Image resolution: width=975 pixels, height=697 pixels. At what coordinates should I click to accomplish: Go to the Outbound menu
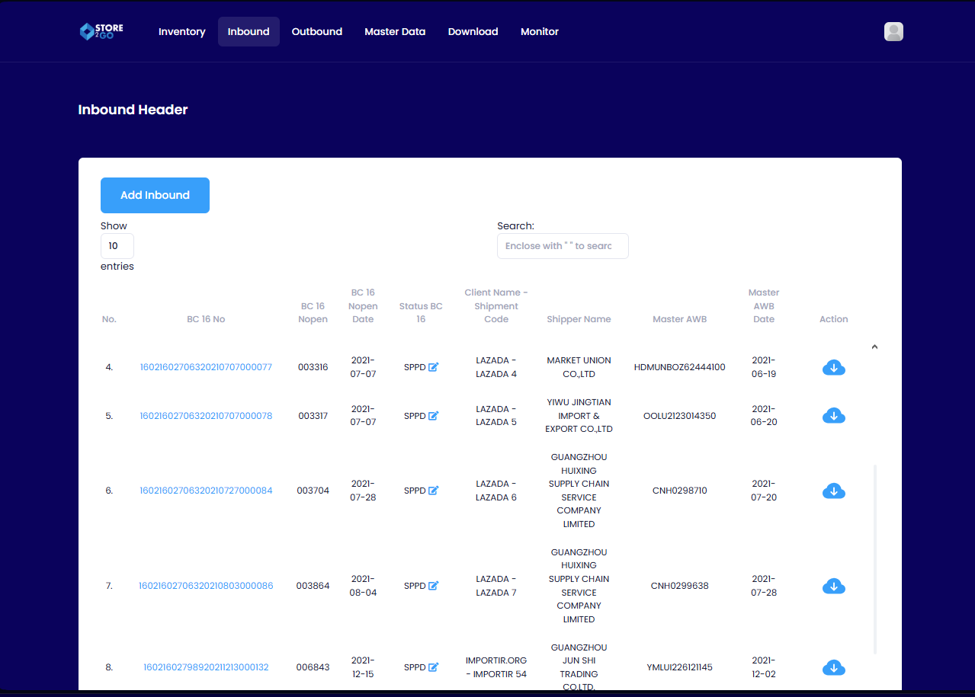[316, 32]
